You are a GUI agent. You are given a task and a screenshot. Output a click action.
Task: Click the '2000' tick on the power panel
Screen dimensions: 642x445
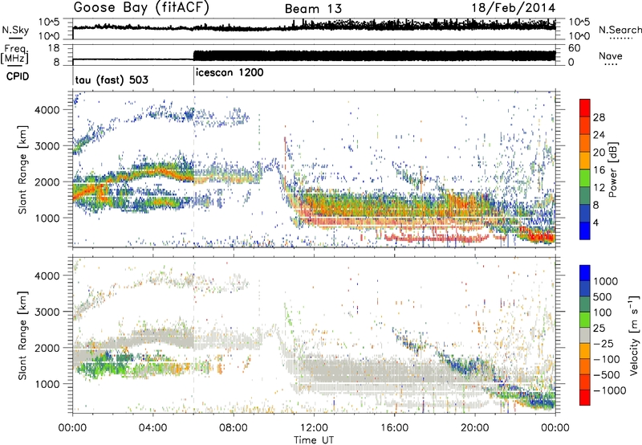tap(47, 182)
